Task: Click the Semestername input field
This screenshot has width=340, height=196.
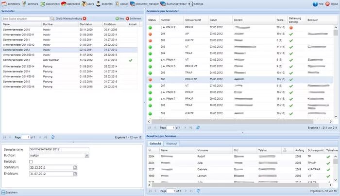Action: tap(59, 149)
